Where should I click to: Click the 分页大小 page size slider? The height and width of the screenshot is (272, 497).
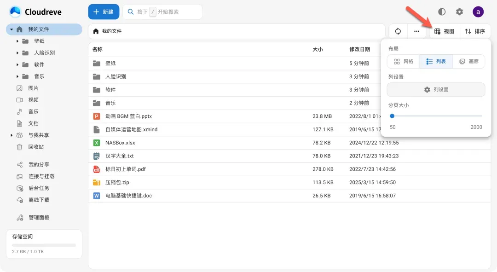436,116
